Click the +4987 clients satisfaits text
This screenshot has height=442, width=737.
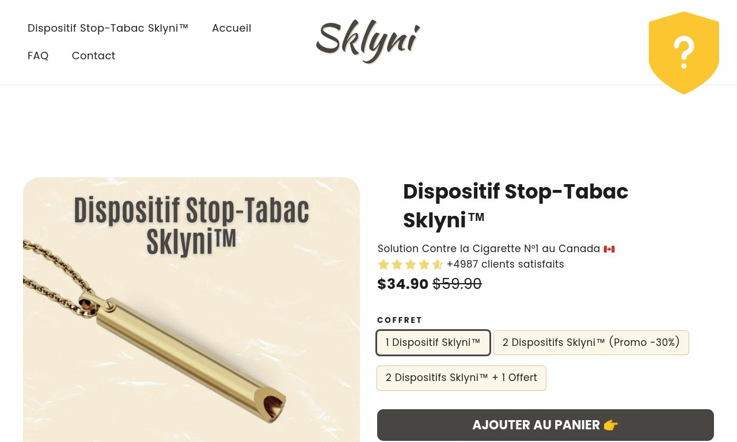pos(505,264)
